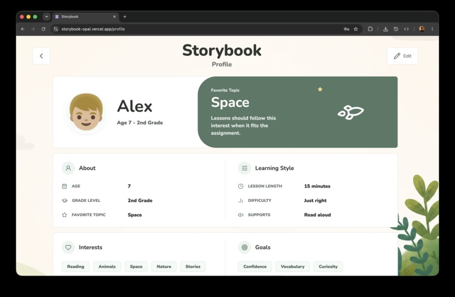Select the Animals interest tag
This screenshot has width=455, height=297.
click(x=107, y=267)
